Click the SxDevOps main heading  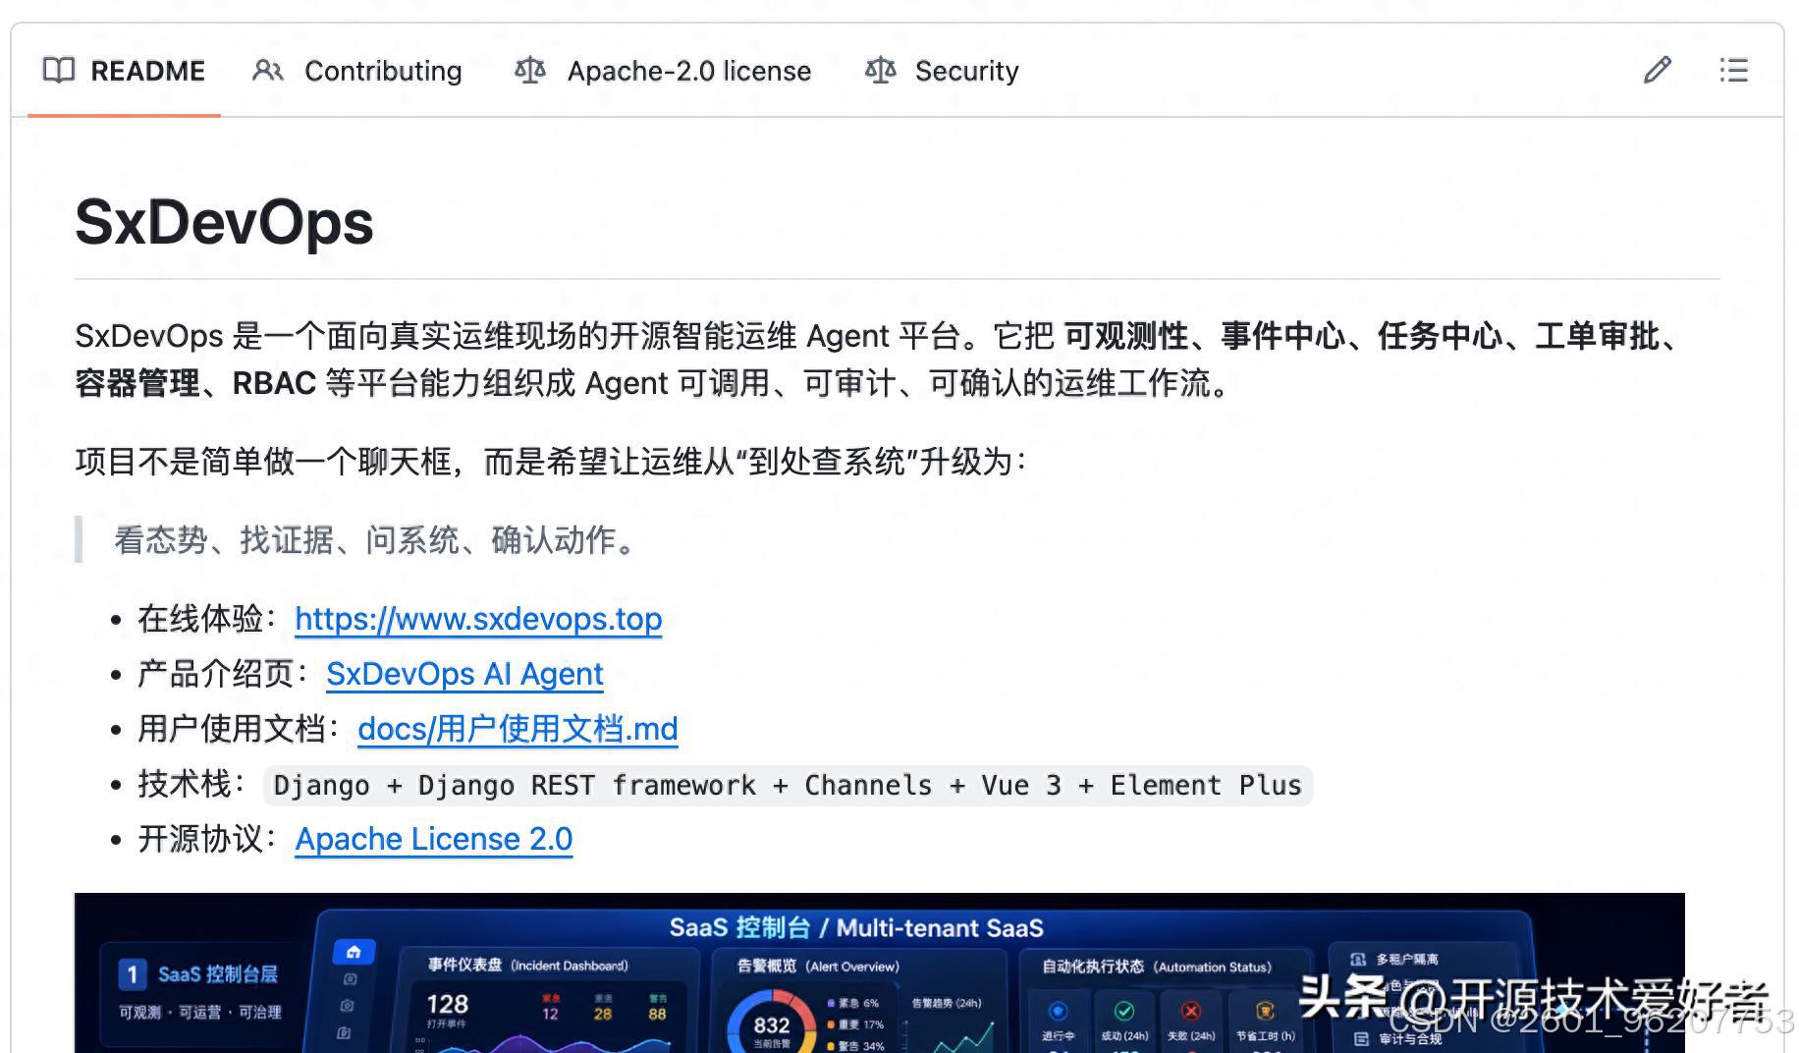[224, 222]
